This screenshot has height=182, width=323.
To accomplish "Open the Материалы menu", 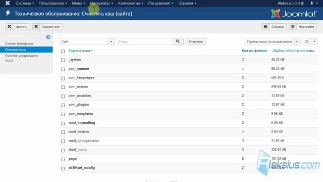I will [x=101, y=3].
